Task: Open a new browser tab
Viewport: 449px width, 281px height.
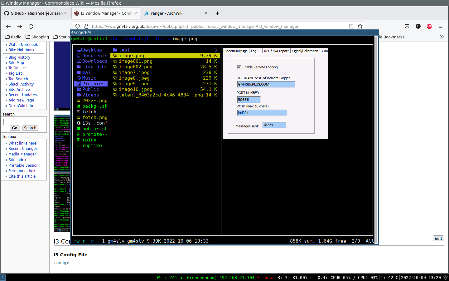Action: [x=217, y=13]
